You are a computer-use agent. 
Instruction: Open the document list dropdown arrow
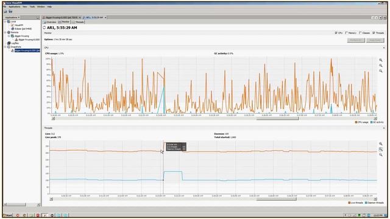(x=380, y=18)
